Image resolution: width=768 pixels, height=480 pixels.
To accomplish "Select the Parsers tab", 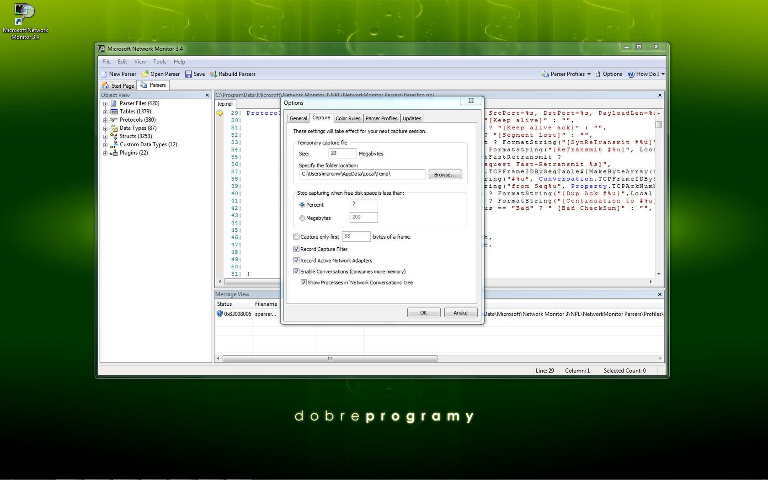I will [x=153, y=85].
